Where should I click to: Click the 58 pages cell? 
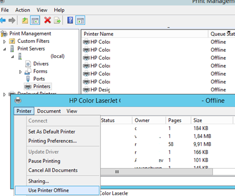[x=171, y=144]
